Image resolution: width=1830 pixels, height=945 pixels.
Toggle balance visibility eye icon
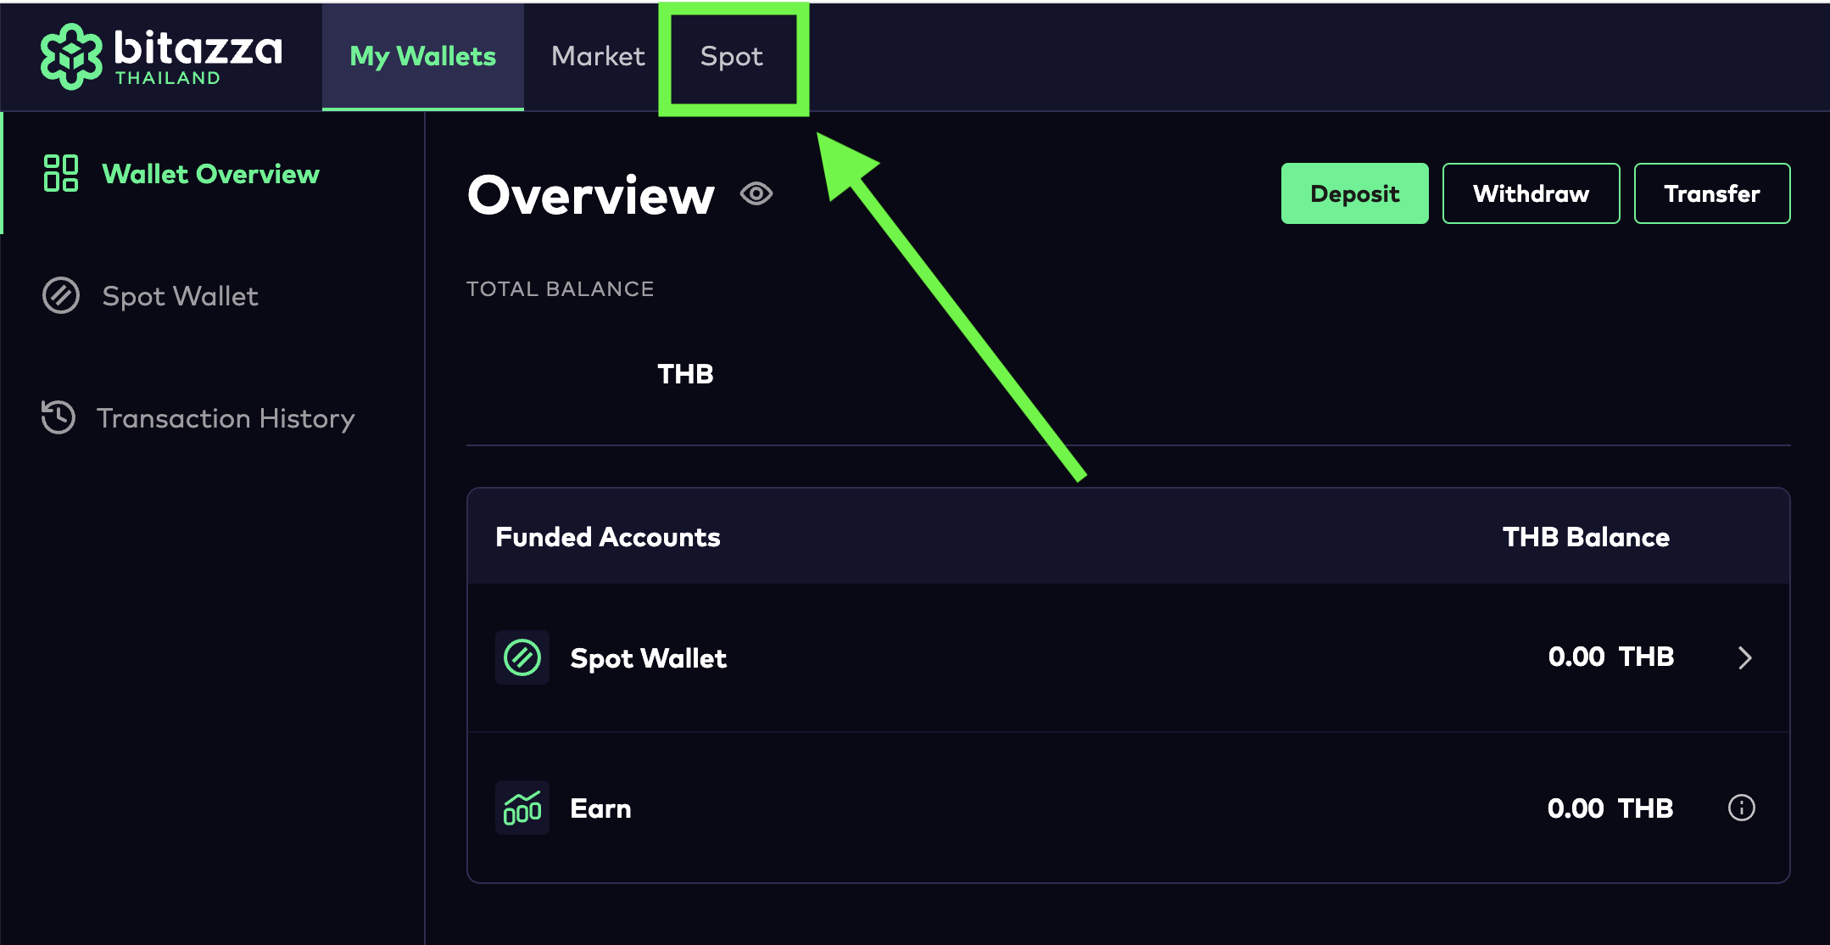756,194
